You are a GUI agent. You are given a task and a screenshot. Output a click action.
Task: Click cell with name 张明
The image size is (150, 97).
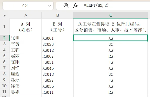(26, 38)
